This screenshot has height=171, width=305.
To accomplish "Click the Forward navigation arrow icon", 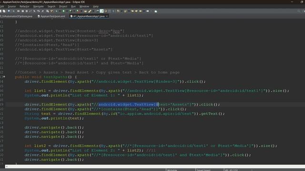I will [148, 11].
